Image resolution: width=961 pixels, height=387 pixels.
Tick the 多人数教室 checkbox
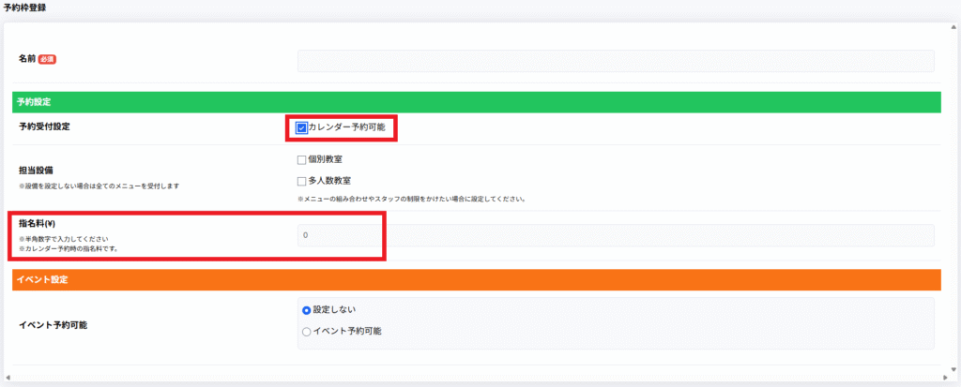click(301, 181)
